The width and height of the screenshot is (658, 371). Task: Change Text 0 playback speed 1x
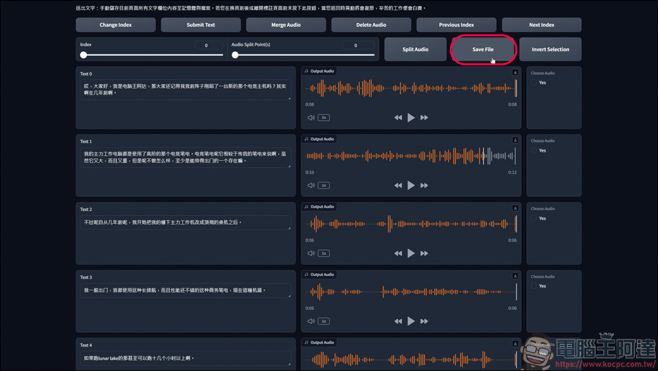pos(324,118)
